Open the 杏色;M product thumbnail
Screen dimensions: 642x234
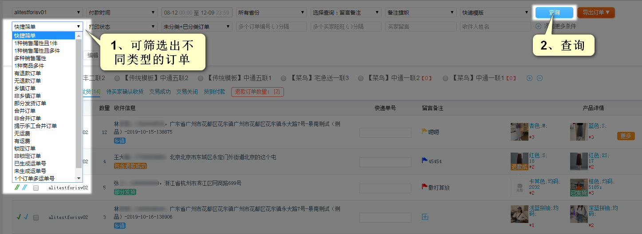click(519, 132)
